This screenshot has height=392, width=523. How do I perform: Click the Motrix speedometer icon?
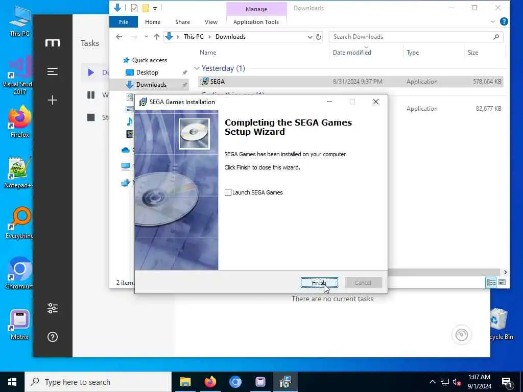tap(462, 334)
